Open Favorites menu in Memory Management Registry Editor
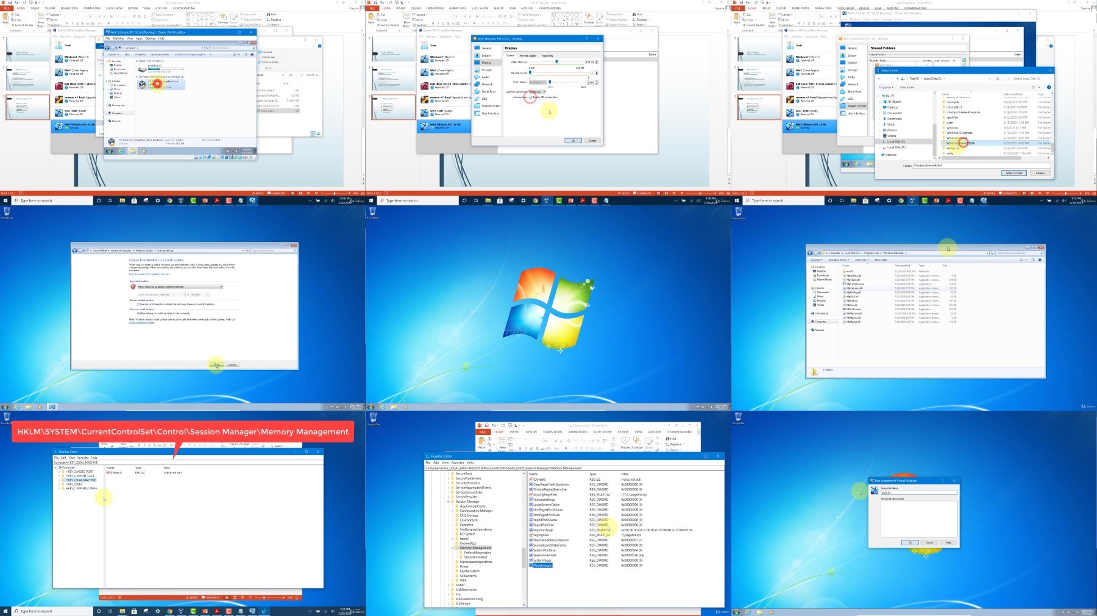Viewport: 1097px width, 616px height. click(x=458, y=462)
